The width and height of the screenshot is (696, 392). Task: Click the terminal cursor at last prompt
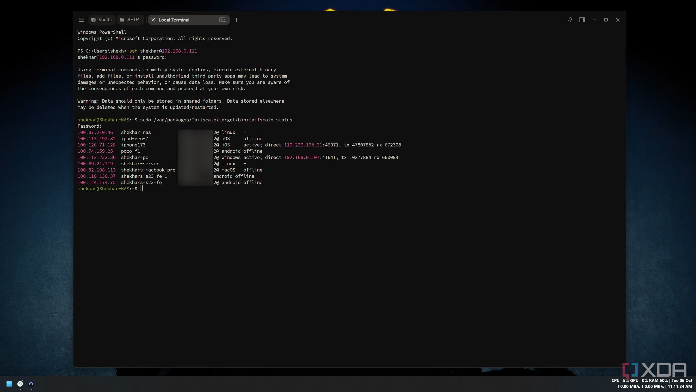pyautogui.click(x=141, y=189)
